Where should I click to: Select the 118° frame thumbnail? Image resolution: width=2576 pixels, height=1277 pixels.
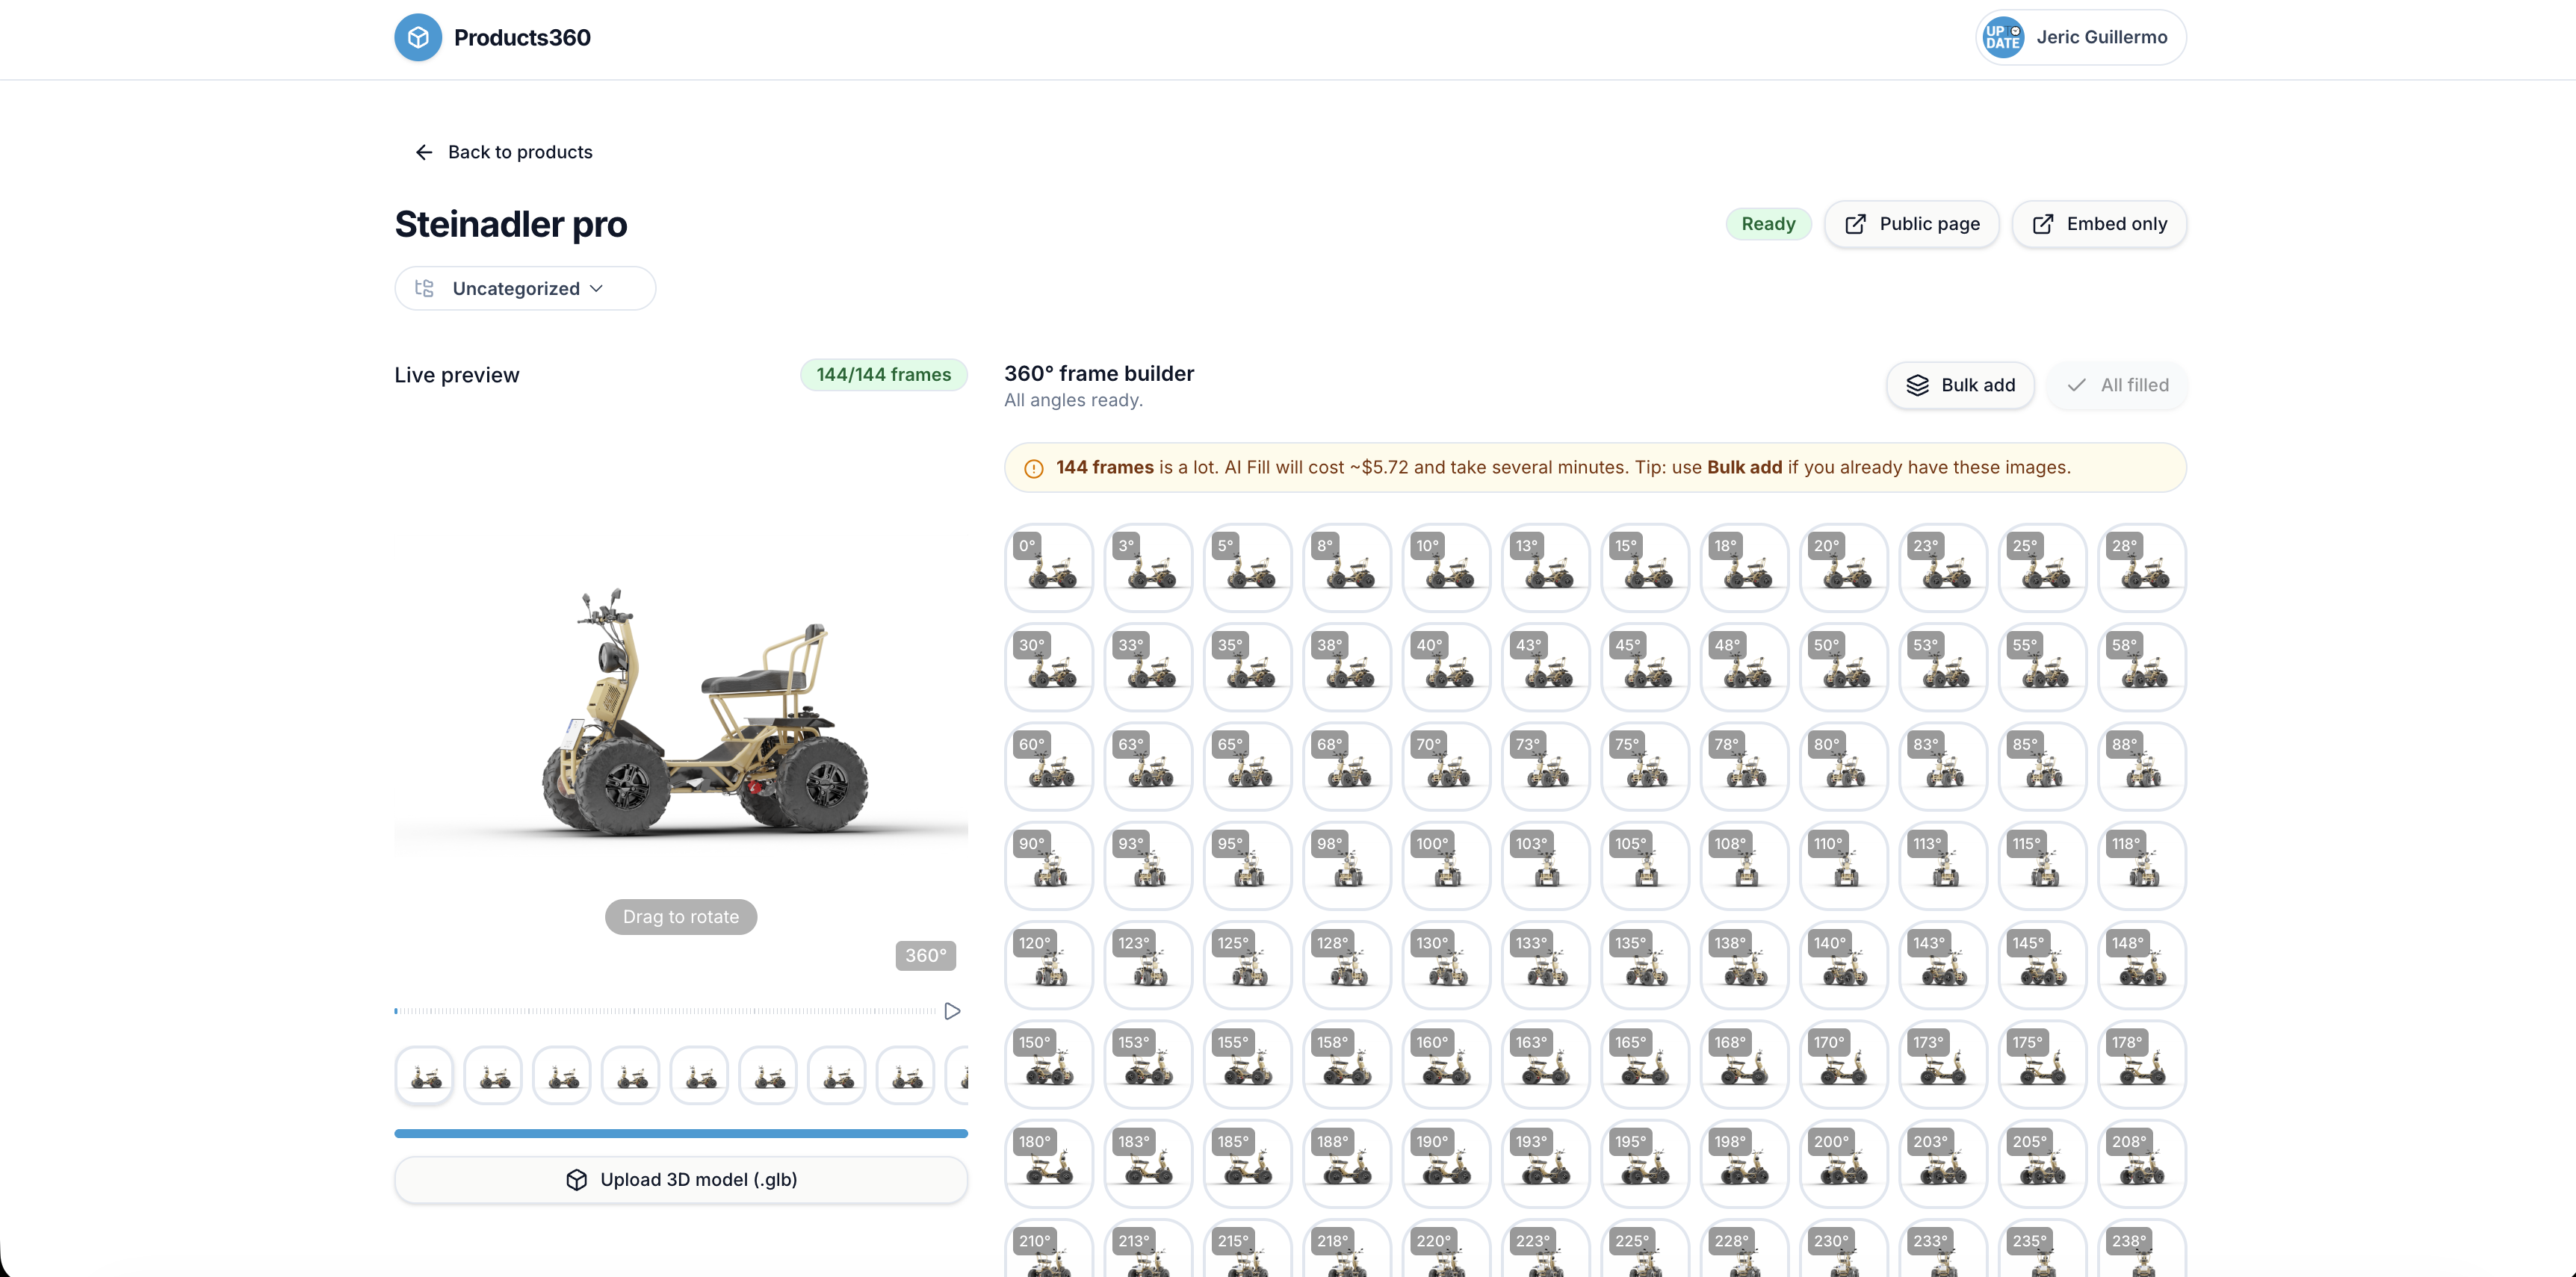click(x=2141, y=864)
